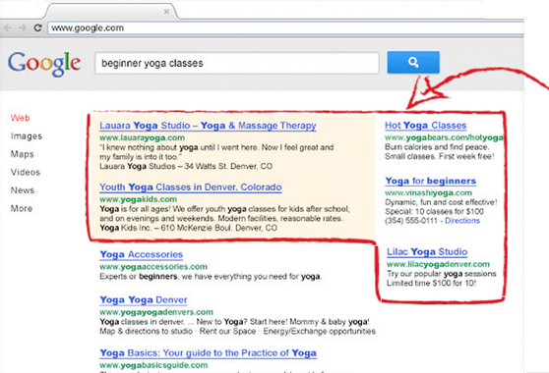
Task: Click the Lauara Yoga Studios address line
Action: (186, 166)
